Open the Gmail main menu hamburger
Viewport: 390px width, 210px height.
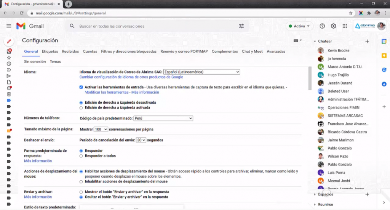pyautogui.click(x=9, y=26)
